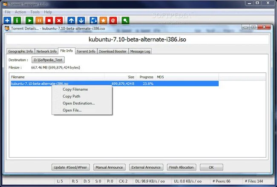Open the Help menu

(x=48, y=12)
